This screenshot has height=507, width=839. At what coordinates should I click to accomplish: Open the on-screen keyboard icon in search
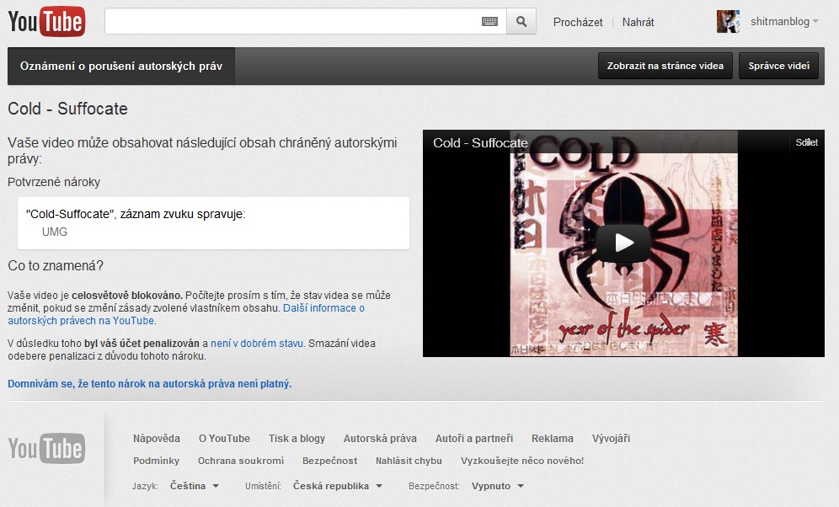489,22
